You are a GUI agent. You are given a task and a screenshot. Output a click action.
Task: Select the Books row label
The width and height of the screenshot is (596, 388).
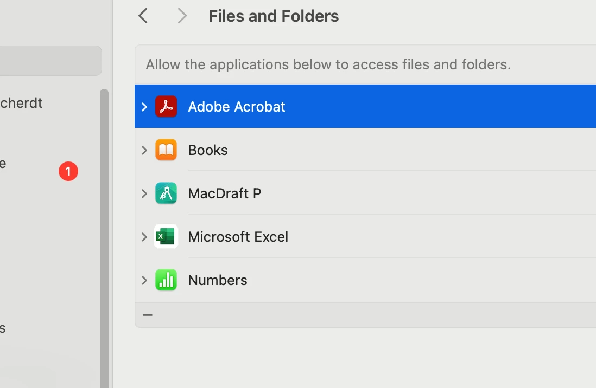(208, 150)
